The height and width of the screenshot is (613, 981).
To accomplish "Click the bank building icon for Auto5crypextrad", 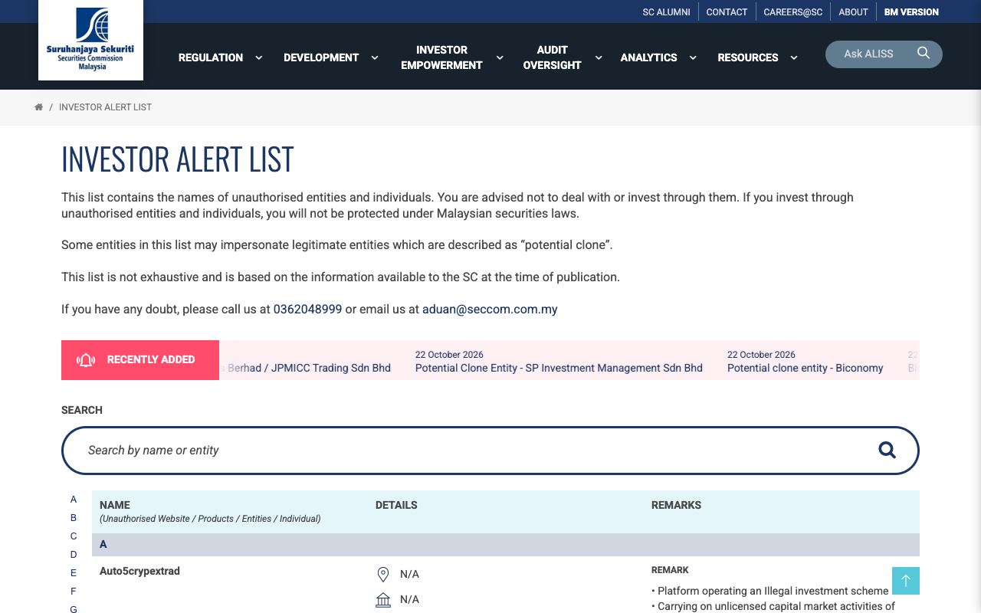I will [383, 599].
